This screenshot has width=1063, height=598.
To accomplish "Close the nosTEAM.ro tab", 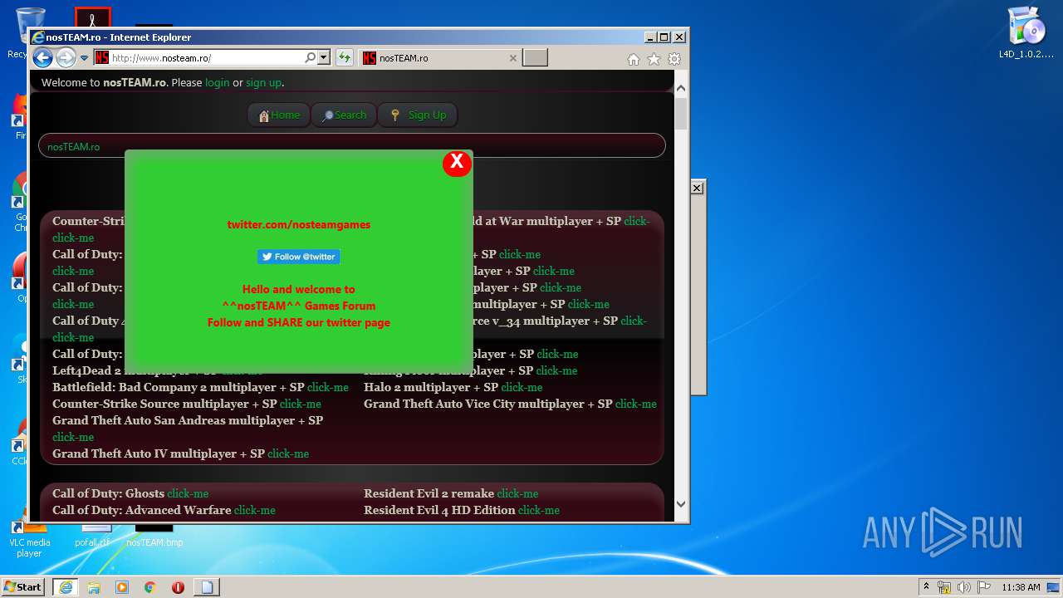I will click(x=512, y=58).
